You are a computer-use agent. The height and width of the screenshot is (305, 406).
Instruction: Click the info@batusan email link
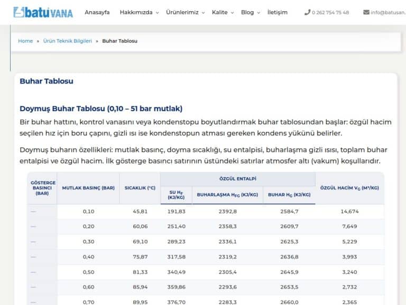(x=388, y=13)
